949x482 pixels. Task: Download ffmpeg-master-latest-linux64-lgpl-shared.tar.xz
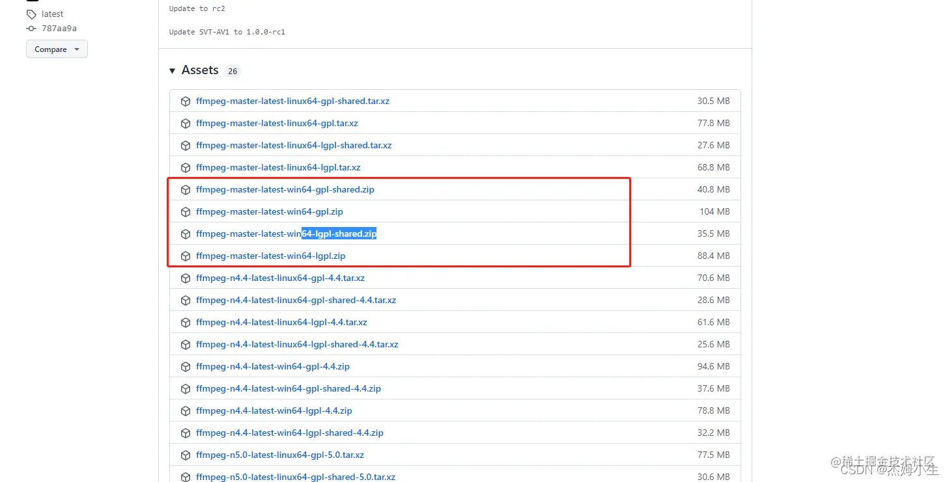[x=294, y=146]
